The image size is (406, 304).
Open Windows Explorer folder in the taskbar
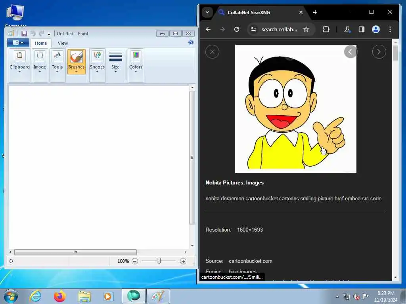pyautogui.click(x=84, y=296)
